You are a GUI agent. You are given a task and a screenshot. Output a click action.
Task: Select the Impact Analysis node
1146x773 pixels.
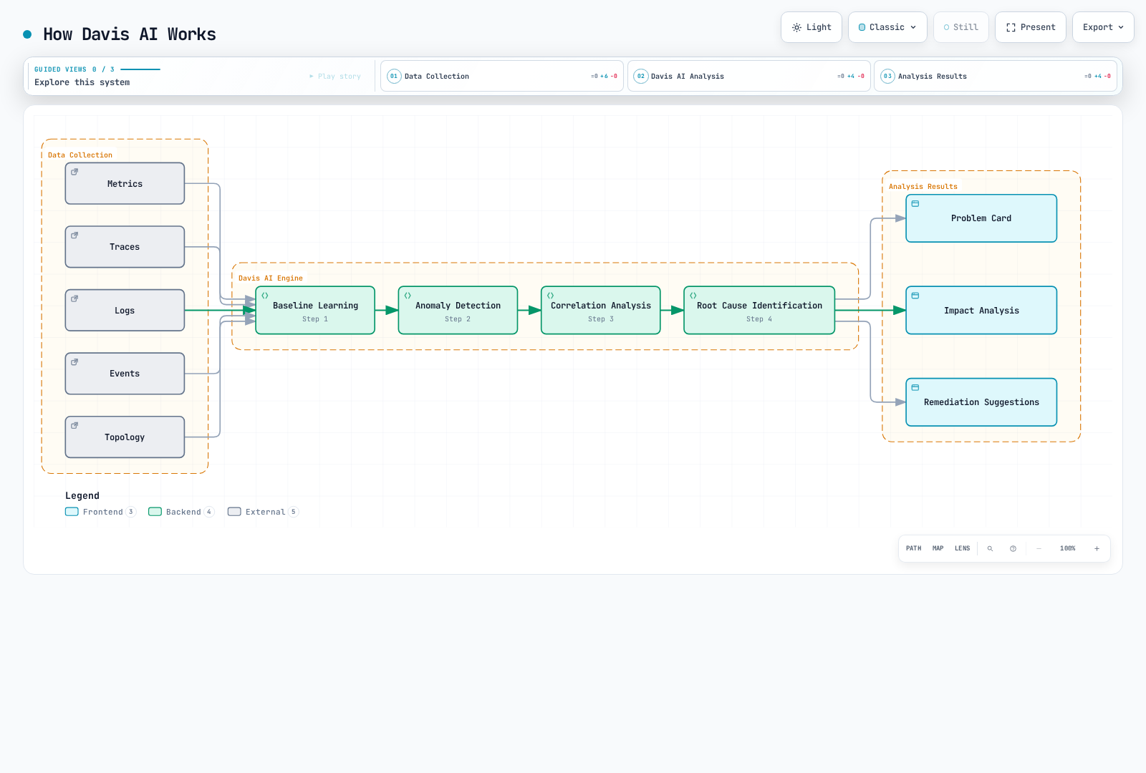point(981,311)
